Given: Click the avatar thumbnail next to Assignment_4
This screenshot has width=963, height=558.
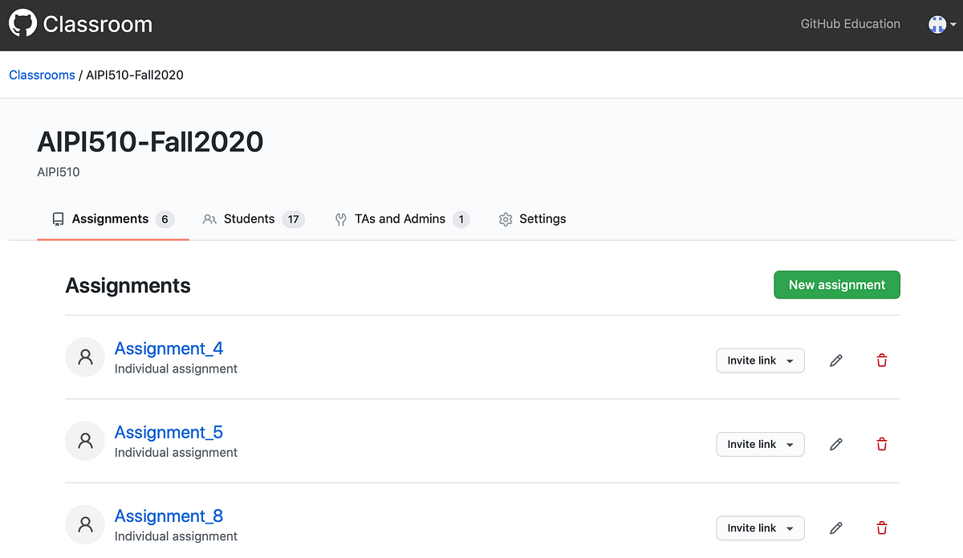Looking at the screenshot, I should click(84, 356).
